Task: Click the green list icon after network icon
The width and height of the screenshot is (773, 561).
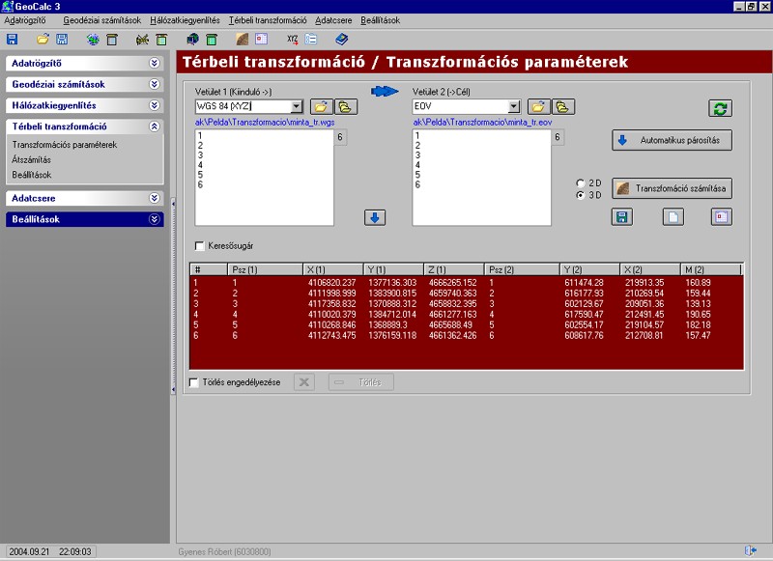Action: (x=161, y=40)
